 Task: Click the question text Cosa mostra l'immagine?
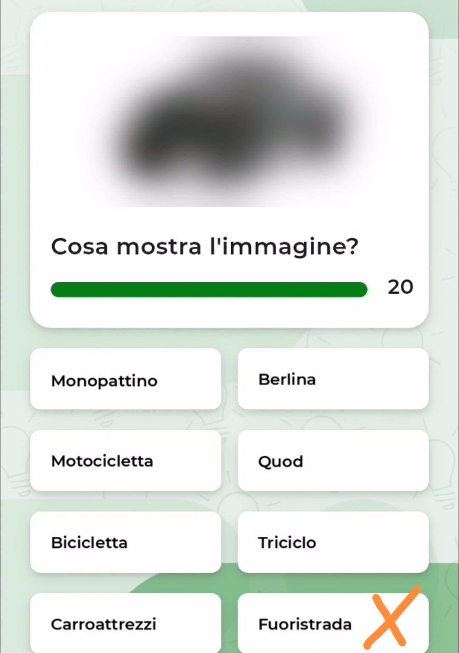pos(205,247)
